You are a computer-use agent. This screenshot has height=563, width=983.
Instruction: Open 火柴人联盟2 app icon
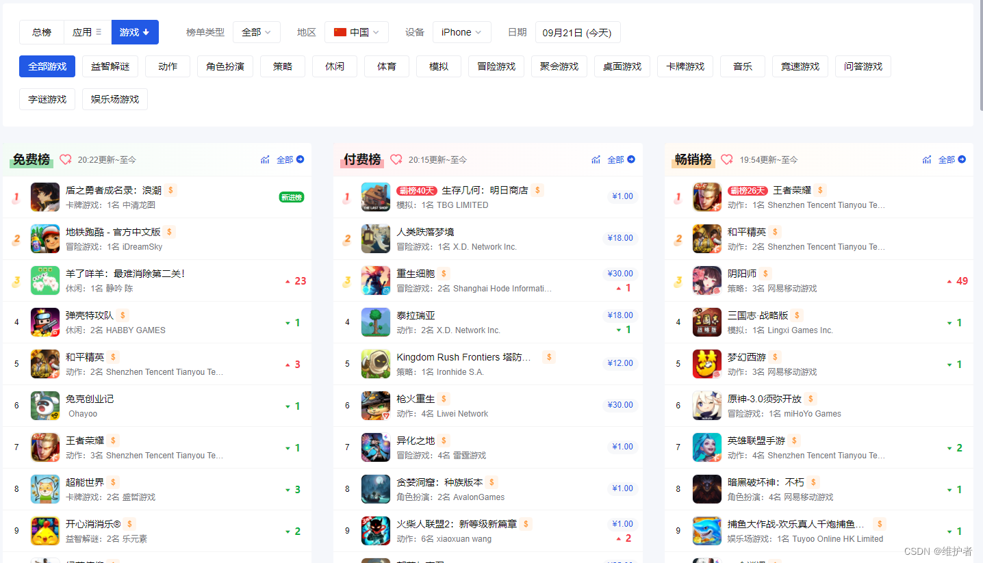[376, 531]
